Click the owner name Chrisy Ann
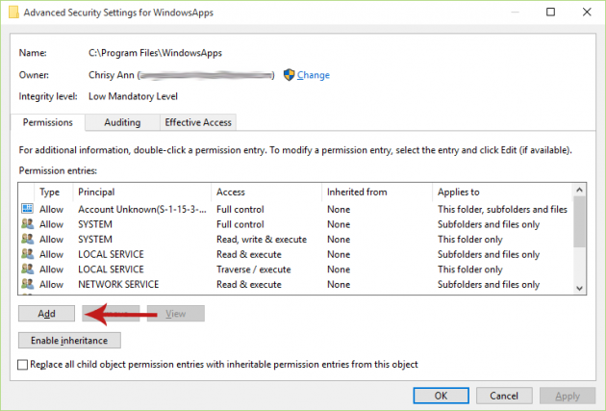 (x=112, y=75)
